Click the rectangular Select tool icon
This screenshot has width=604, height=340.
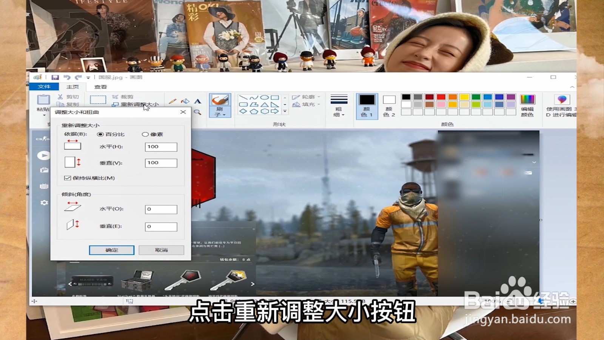pyautogui.click(x=98, y=100)
